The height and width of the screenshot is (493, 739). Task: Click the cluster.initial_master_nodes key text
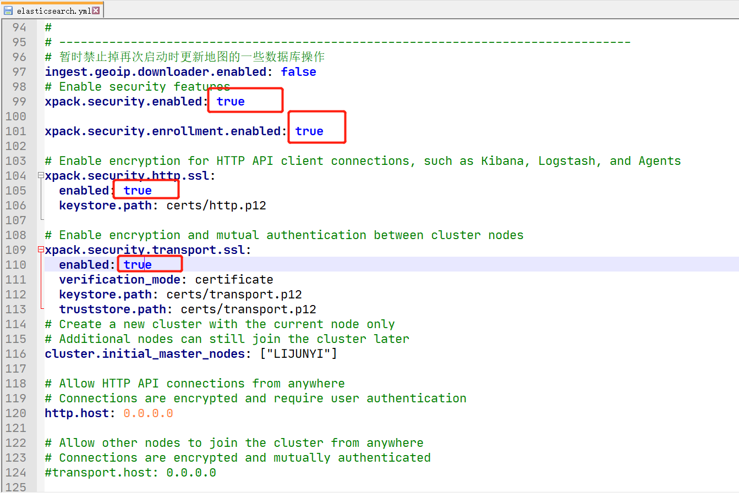point(144,354)
